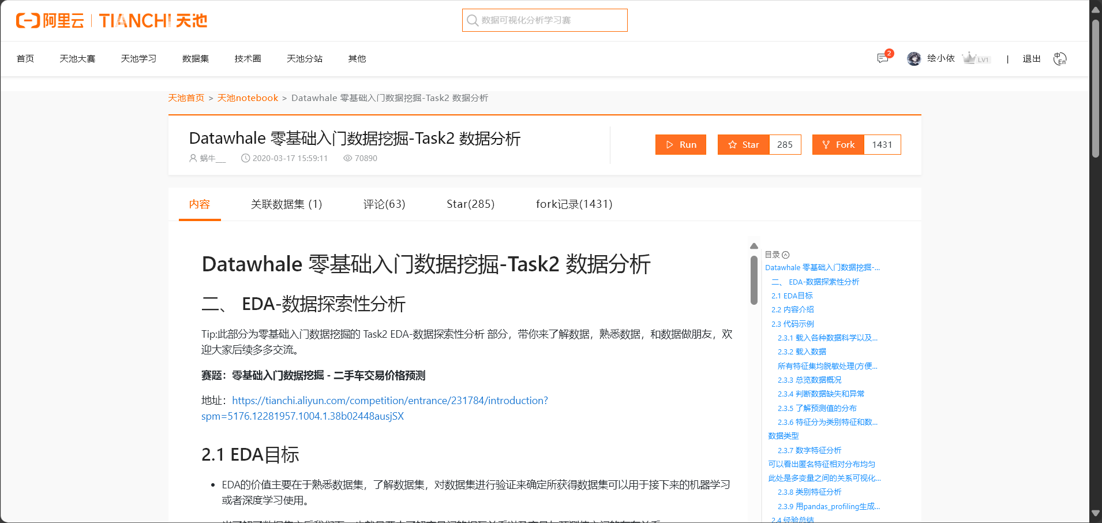Click the Run button
The width and height of the screenshot is (1102, 523).
tap(681, 144)
